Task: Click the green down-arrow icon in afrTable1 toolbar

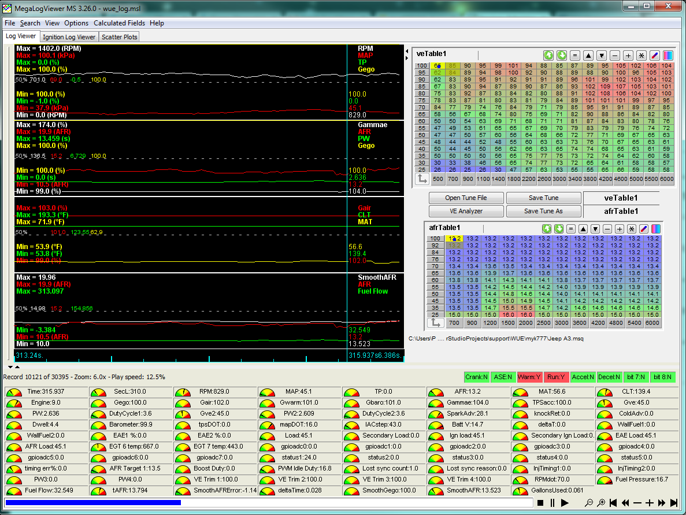Action: click(559, 229)
